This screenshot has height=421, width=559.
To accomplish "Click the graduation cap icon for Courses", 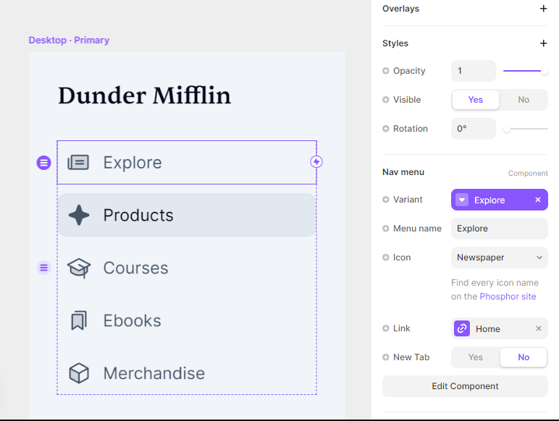I will pyautogui.click(x=79, y=268).
